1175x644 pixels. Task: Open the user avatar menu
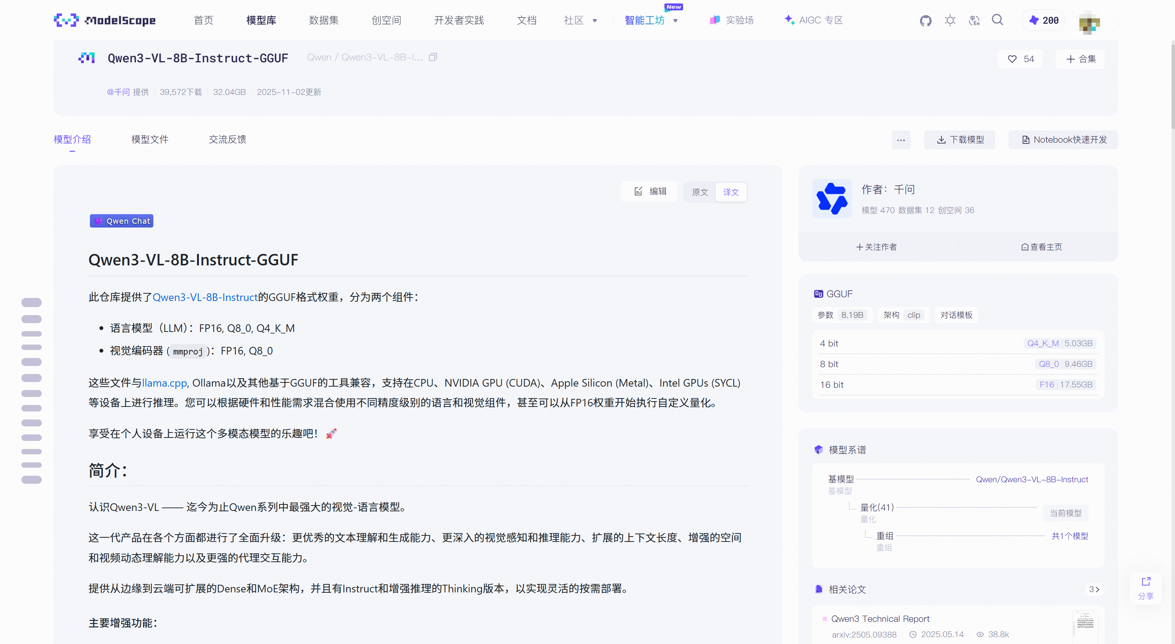(1090, 22)
